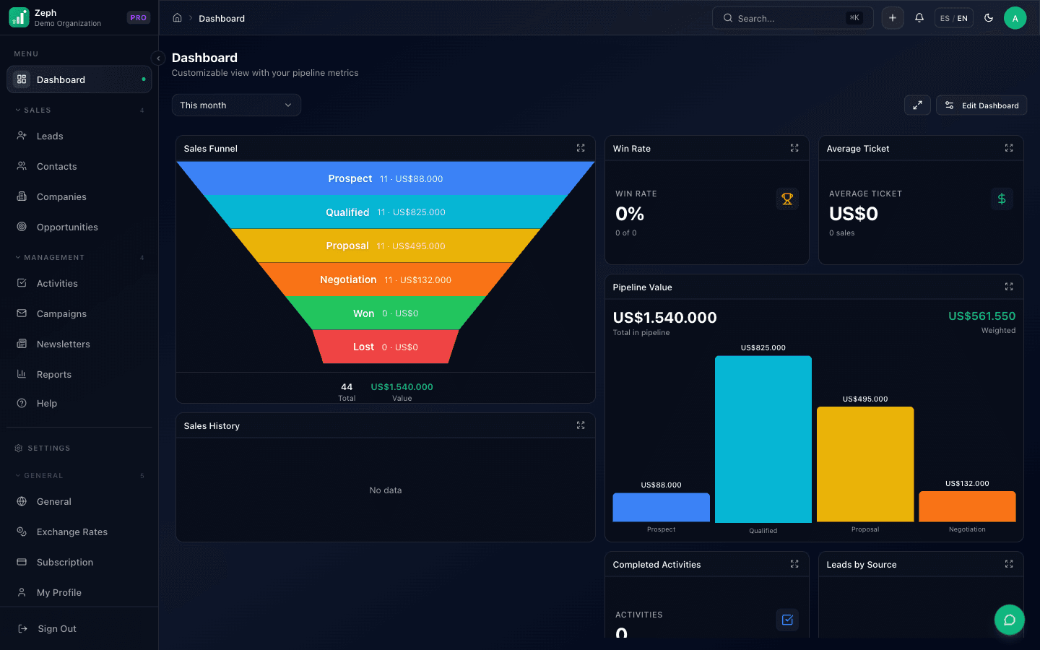Open the quick-create plus button

pyautogui.click(x=893, y=17)
